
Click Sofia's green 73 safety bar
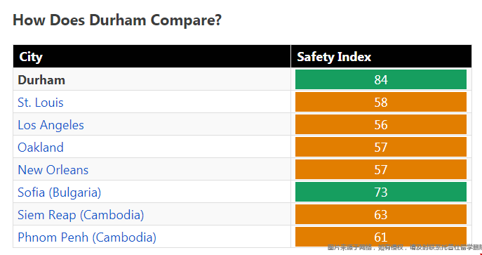(381, 192)
